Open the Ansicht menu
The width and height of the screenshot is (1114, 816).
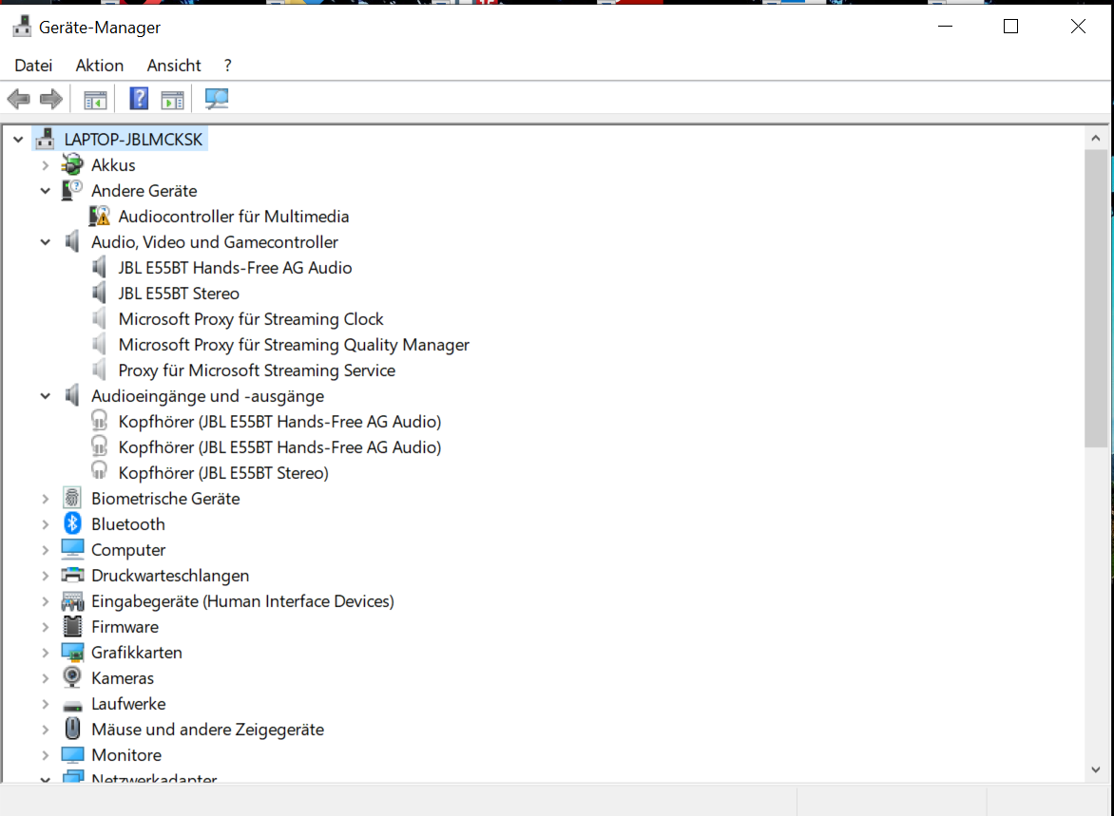(174, 66)
